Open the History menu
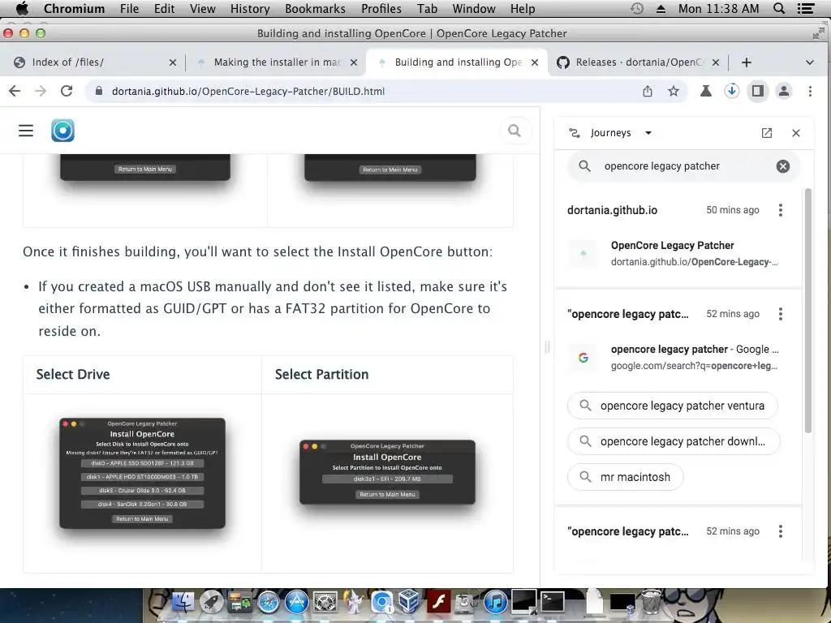The height and width of the screenshot is (623, 831). pyautogui.click(x=250, y=8)
